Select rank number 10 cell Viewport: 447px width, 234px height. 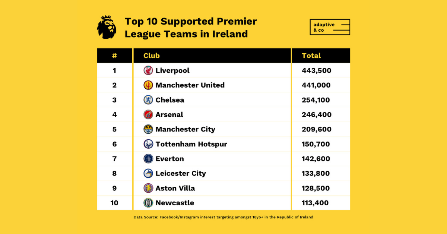(x=114, y=203)
